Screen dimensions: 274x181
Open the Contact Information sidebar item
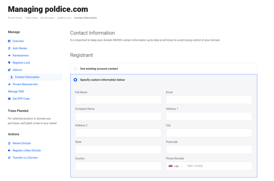point(27,77)
